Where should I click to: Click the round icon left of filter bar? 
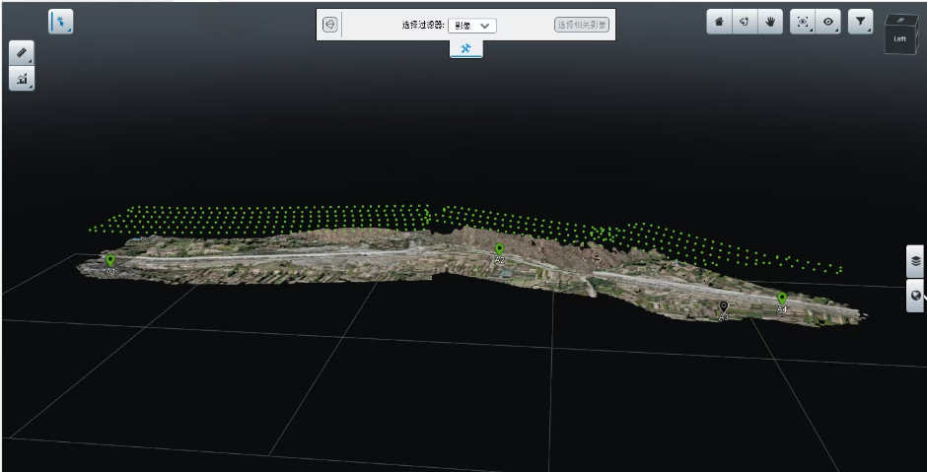[x=330, y=26]
